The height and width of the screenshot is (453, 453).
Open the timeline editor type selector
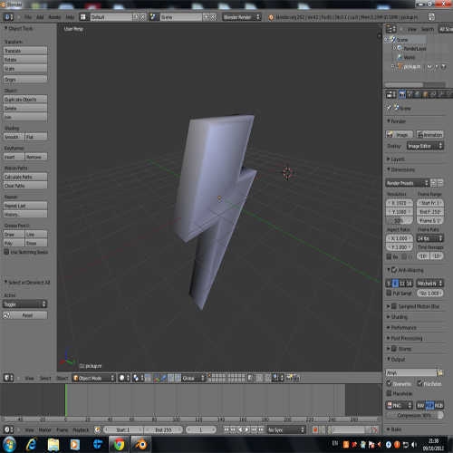coord(8,429)
